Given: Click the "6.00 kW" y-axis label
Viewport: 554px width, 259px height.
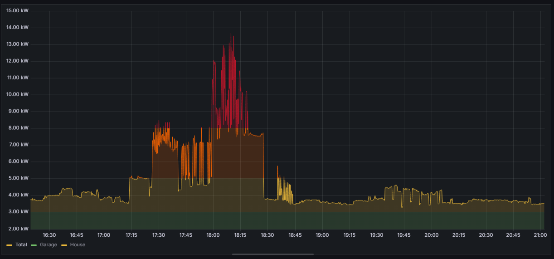Looking at the screenshot, I should pyautogui.click(x=19, y=161).
